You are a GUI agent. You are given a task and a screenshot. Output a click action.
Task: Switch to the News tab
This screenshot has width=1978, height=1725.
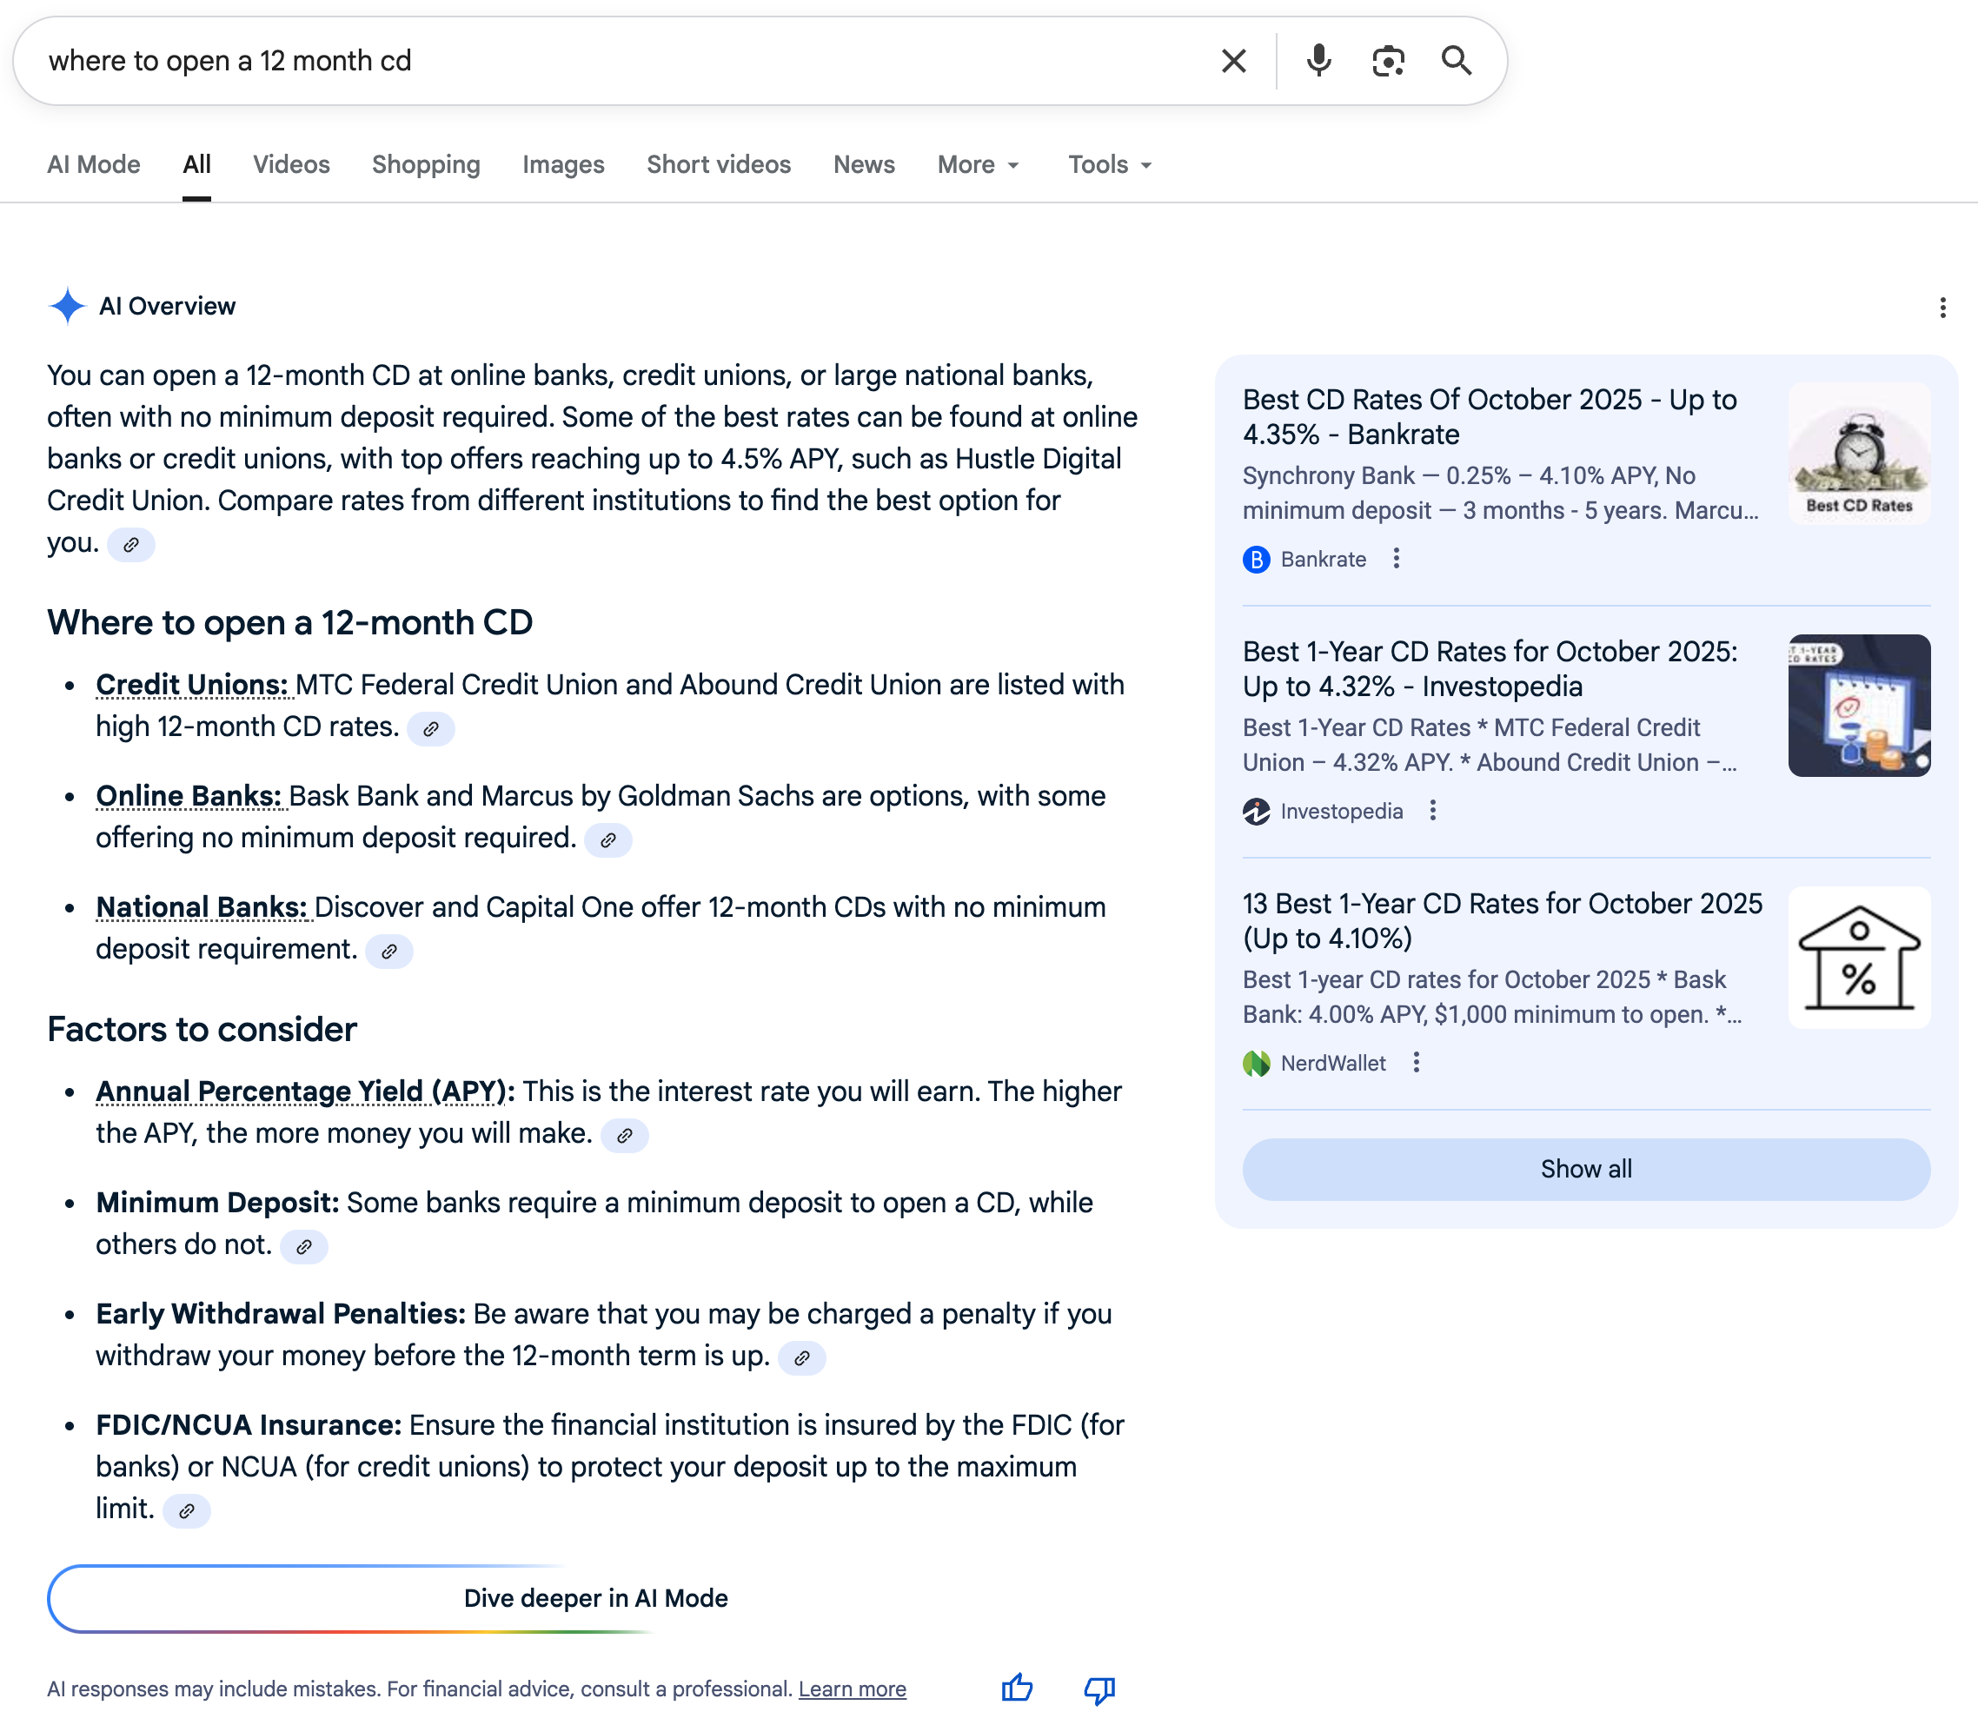(863, 164)
